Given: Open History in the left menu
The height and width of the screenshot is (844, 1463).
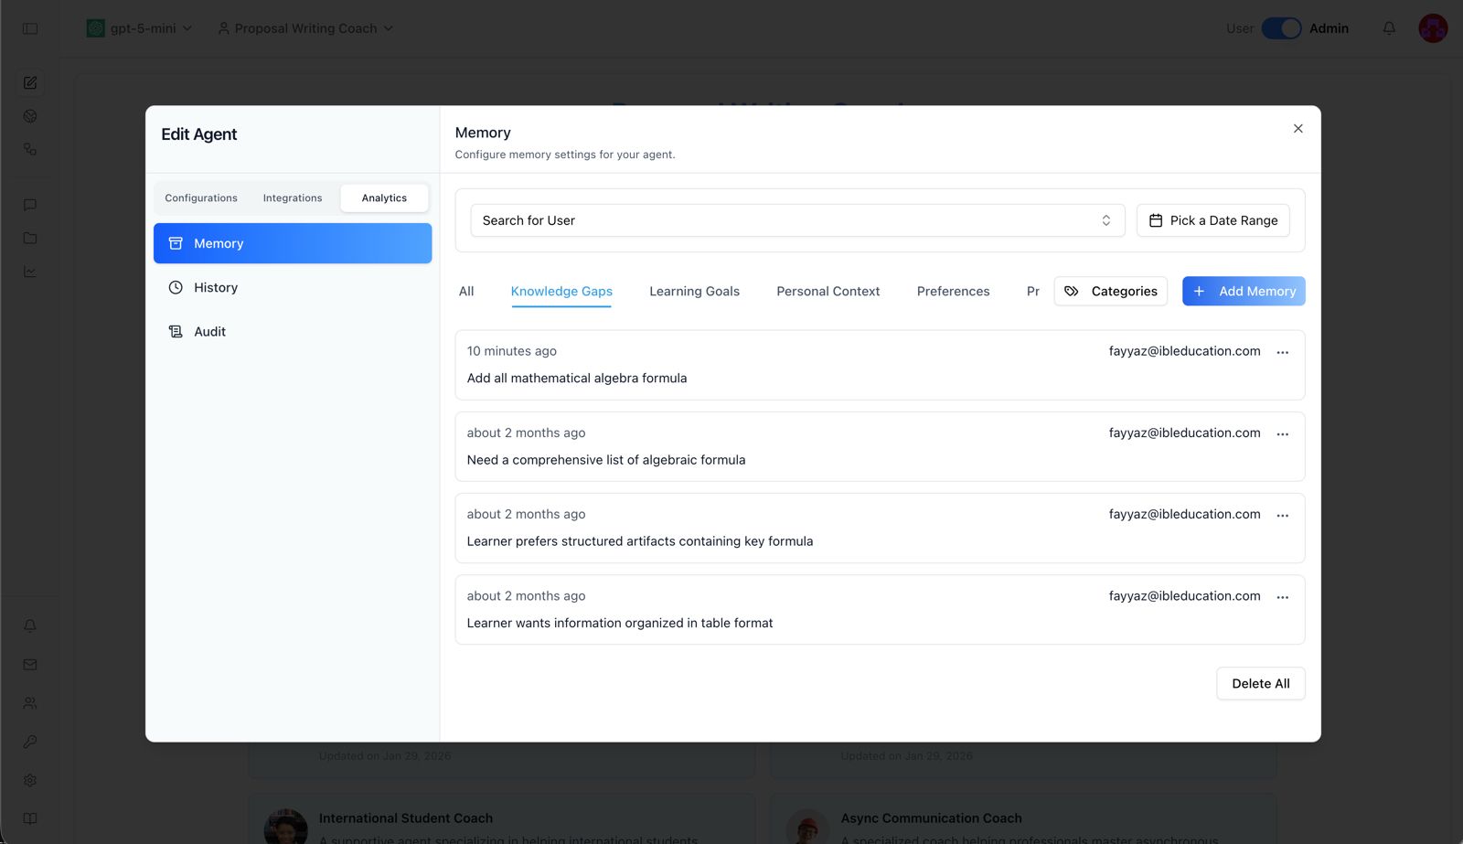Looking at the screenshot, I should point(293,287).
